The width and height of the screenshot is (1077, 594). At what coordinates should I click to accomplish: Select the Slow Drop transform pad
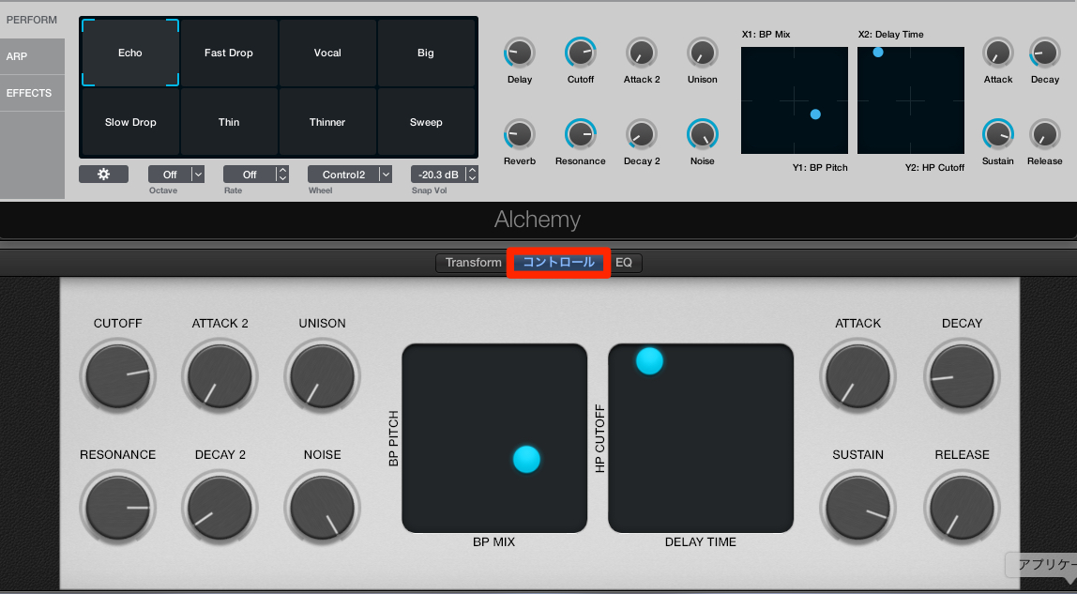[130, 122]
